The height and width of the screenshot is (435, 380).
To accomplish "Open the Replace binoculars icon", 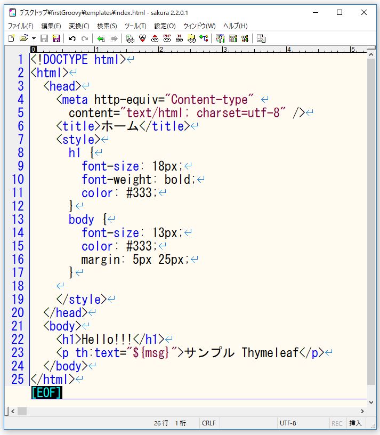I will 167,38.
